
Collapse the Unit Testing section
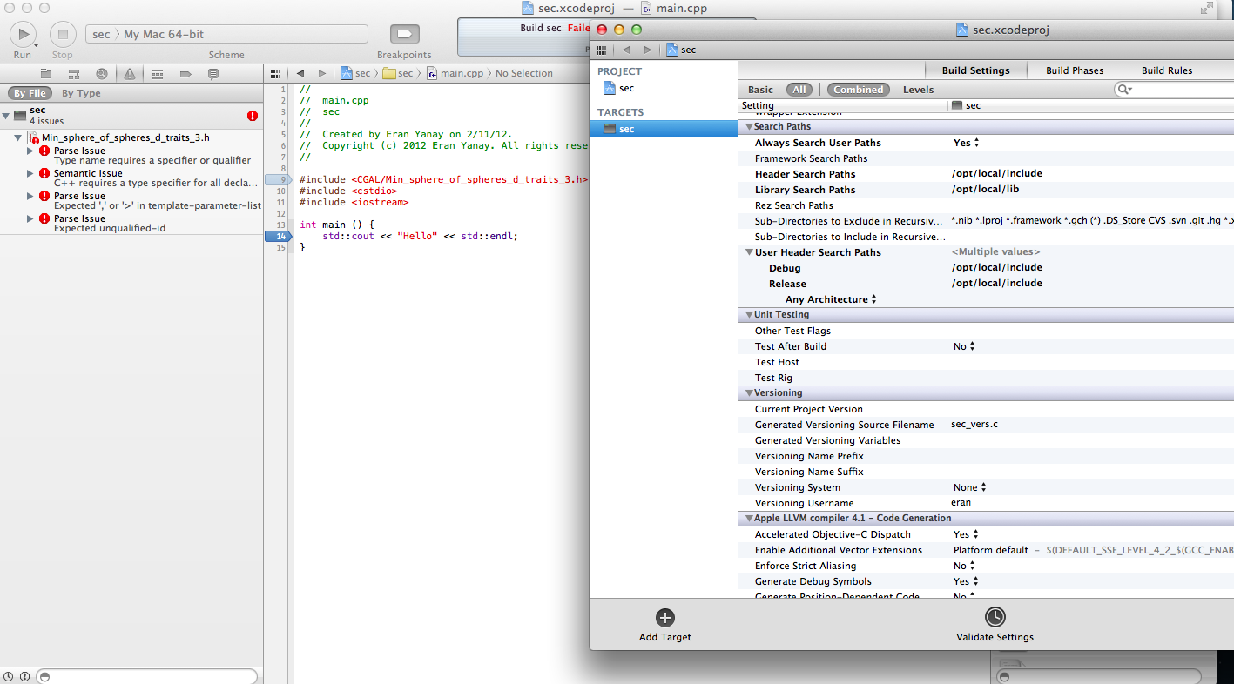click(747, 315)
